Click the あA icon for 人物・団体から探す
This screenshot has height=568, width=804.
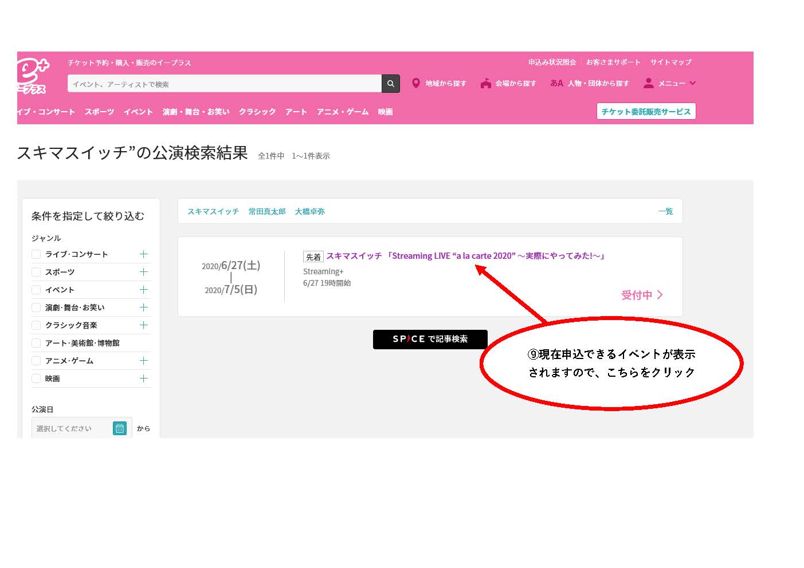click(556, 83)
